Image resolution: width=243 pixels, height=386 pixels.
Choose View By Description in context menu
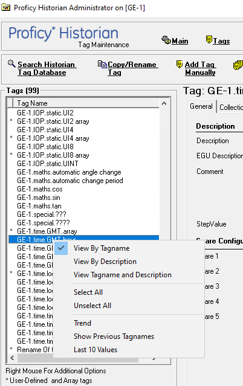click(105, 262)
